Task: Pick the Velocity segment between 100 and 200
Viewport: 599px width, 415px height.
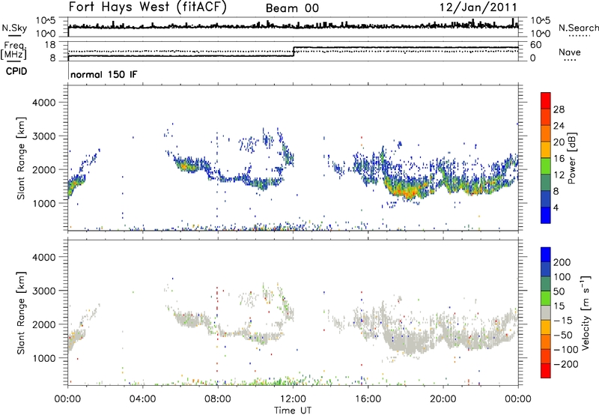Action: [x=546, y=270]
